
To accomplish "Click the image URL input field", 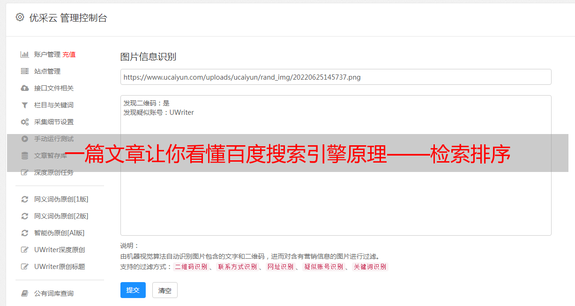I will [336, 77].
